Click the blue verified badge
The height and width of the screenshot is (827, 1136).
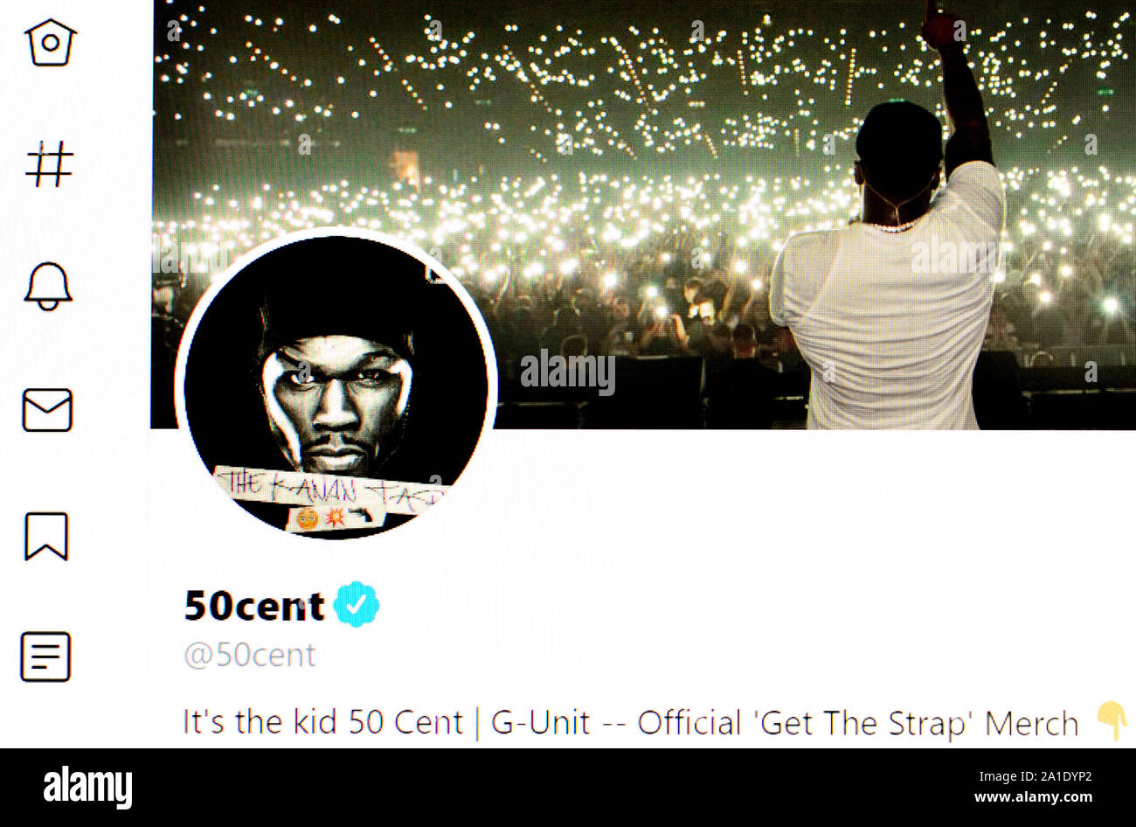coord(356,604)
